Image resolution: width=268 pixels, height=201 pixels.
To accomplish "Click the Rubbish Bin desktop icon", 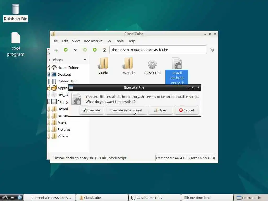I will coord(15,13).
